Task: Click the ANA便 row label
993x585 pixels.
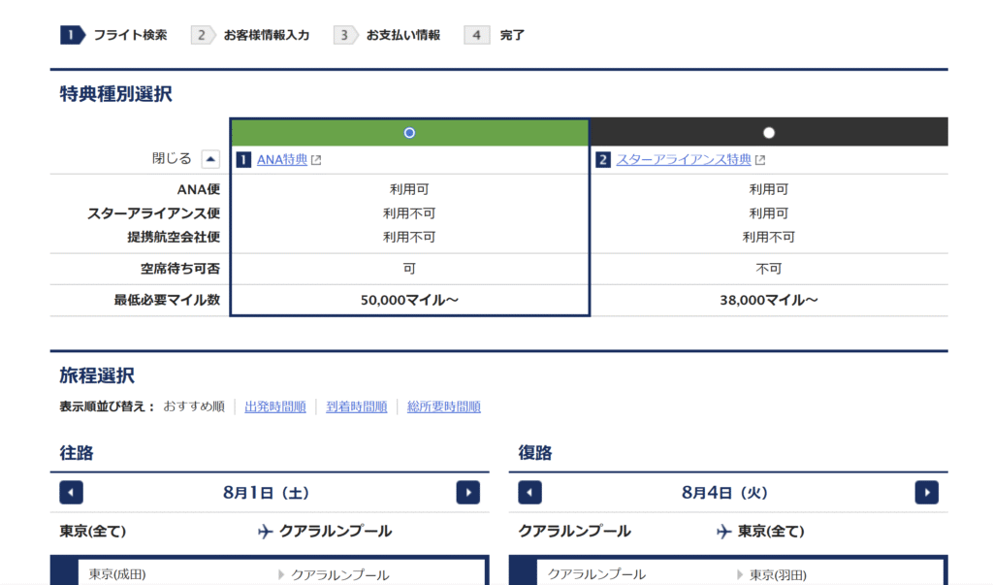Action: click(198, 189)
